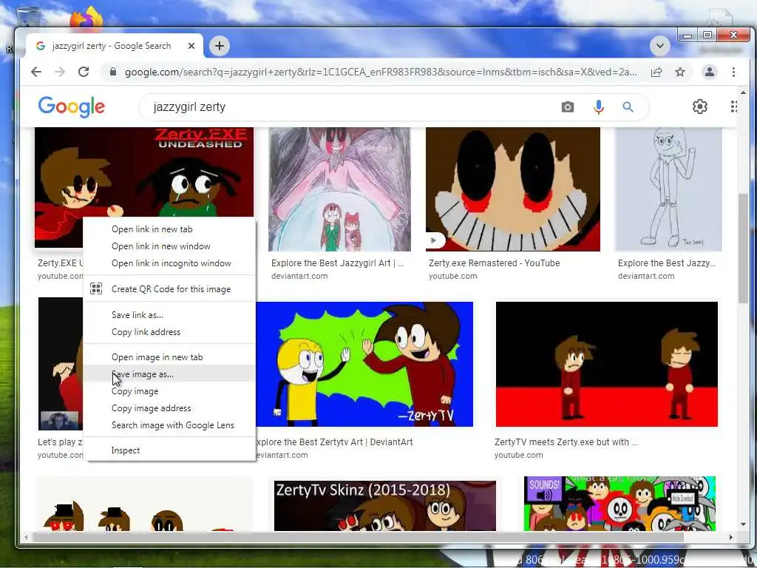Click Explore the Best Jazzygirl Art link

coord(337,263)
